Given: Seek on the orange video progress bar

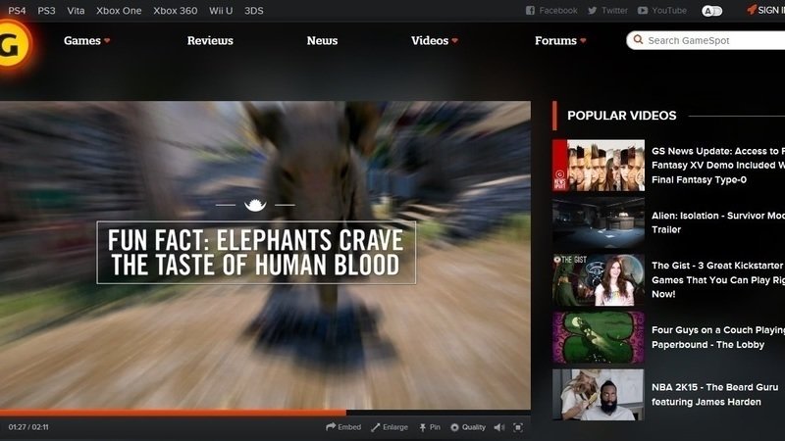Looking at the screenshot, I should [x=196, y=413].
